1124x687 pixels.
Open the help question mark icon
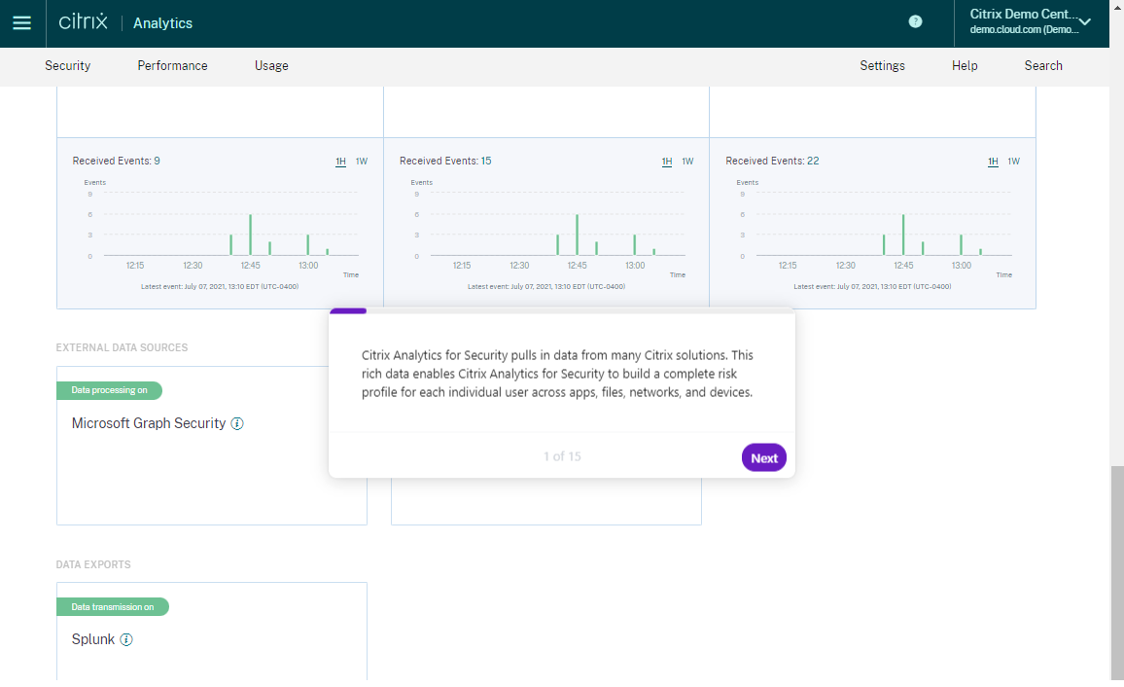tap(915, 21)
